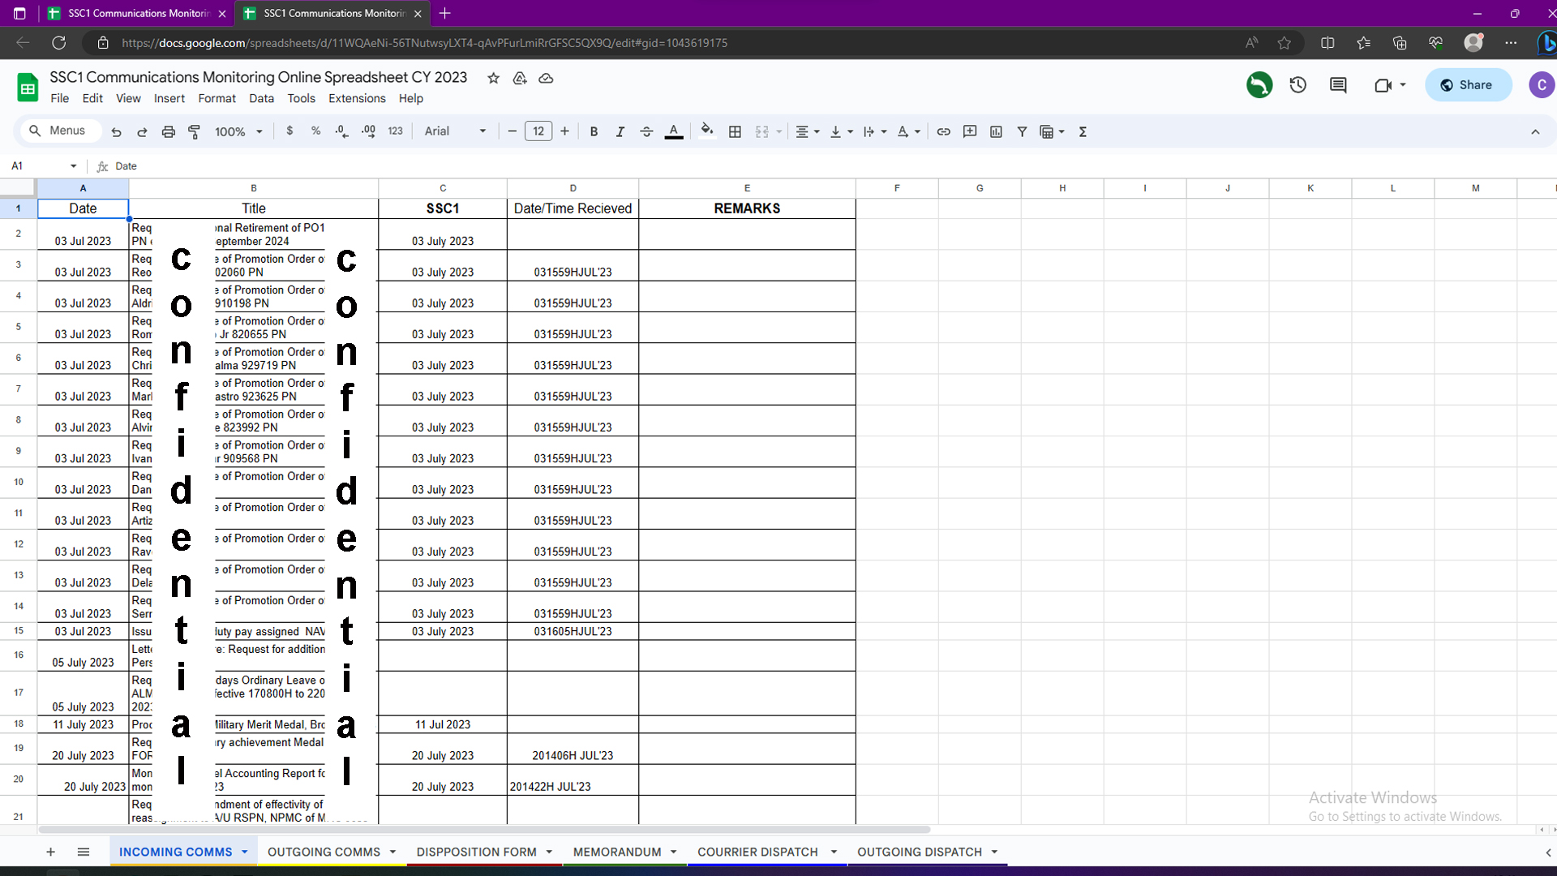Toggle italic formatting
Image resolution: width=1557 pixels, height=876 pixels.
pos(620,131)
